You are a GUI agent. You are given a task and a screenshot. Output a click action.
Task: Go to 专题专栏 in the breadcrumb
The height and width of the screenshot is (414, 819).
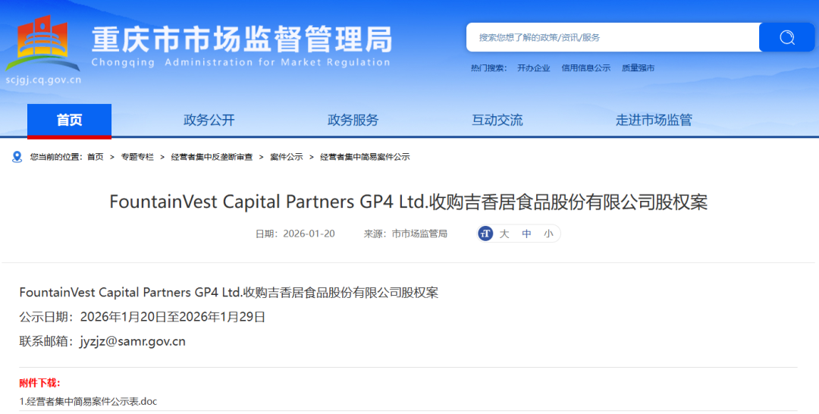[137, 157]
